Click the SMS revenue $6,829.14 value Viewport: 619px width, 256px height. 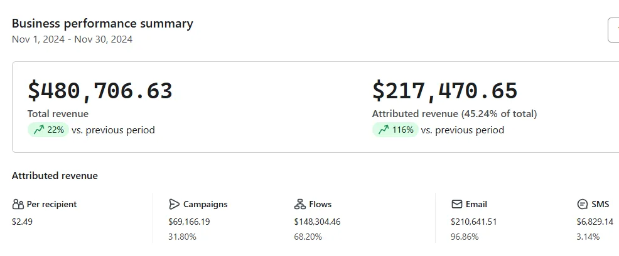[595, 222]
